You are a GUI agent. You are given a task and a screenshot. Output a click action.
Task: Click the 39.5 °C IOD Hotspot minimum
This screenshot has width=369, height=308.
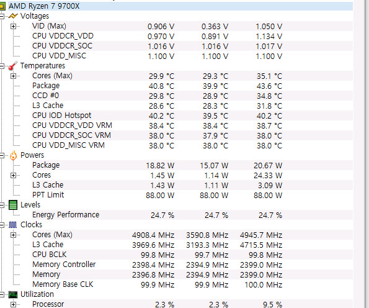tap(216, 116)
